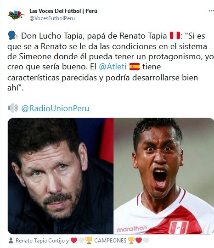Image resolution: width=214 pixels, height=248 pixels.
Task: Click the loudspeaker emoji before @RadioUnionPeru
Action: tap(13, 108)
